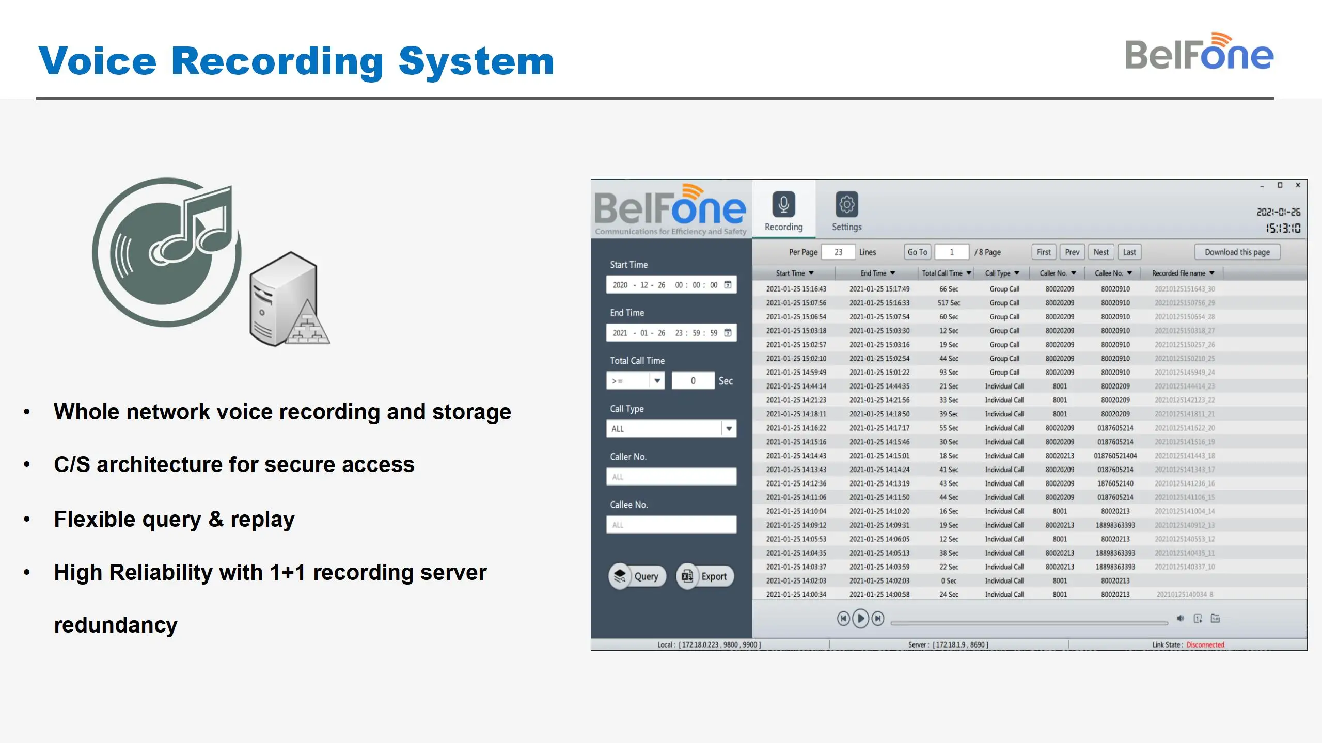1322x743 pixels.
Task: Select row starting 2021-01-25 14:44:14
Action: tap(1029, 386)
